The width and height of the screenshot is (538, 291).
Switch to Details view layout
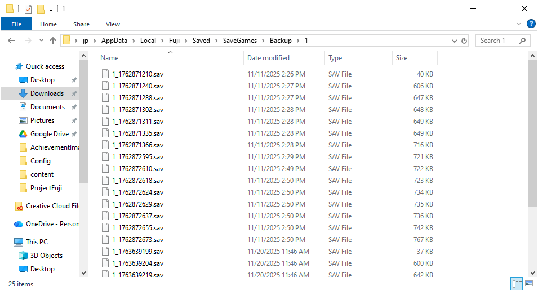[516, 284]
